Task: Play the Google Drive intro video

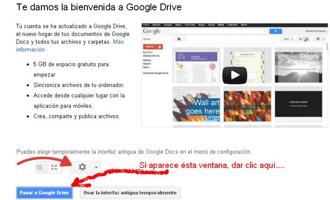Action: pyautogui.click(x=235, y=75)
